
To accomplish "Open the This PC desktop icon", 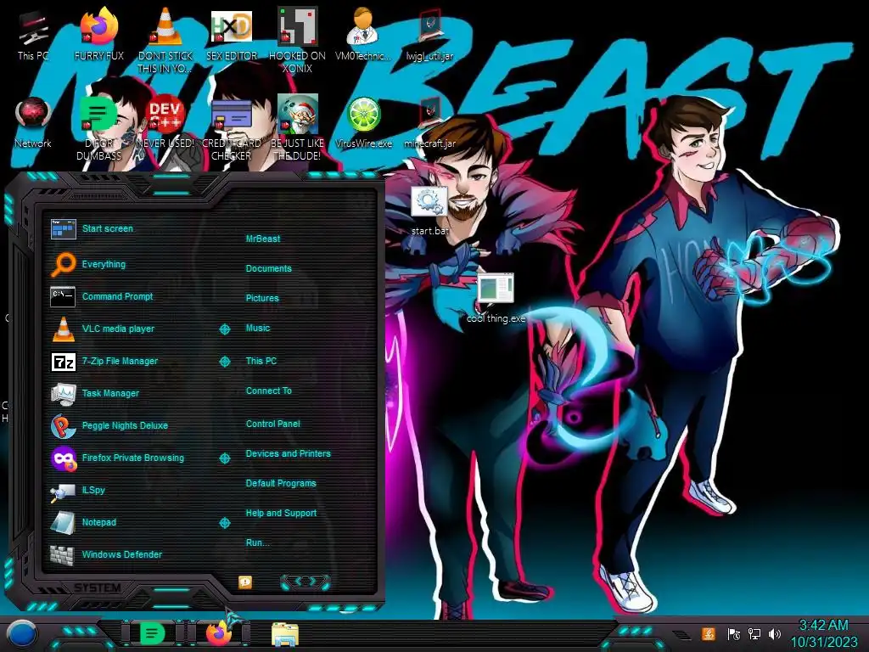I will click(x=33, y=34).
